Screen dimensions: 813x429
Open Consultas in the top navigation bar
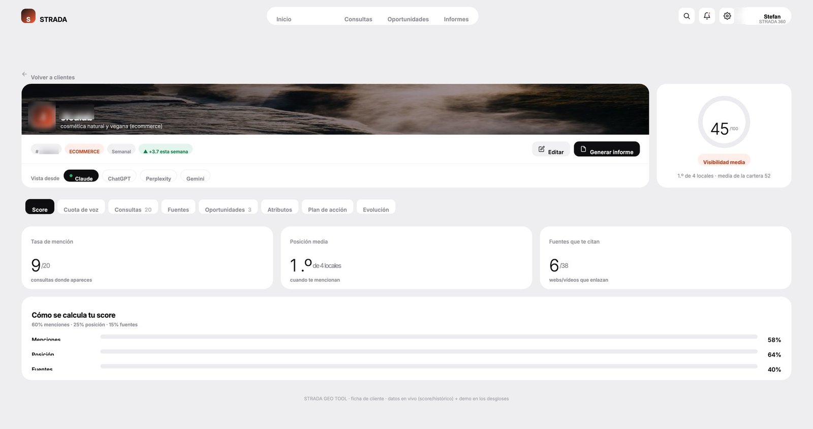358,19
